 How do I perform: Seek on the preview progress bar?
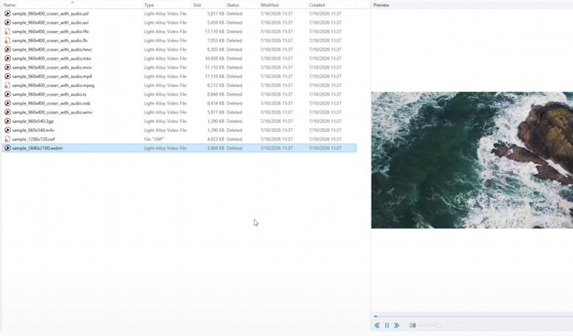(473, 316)
